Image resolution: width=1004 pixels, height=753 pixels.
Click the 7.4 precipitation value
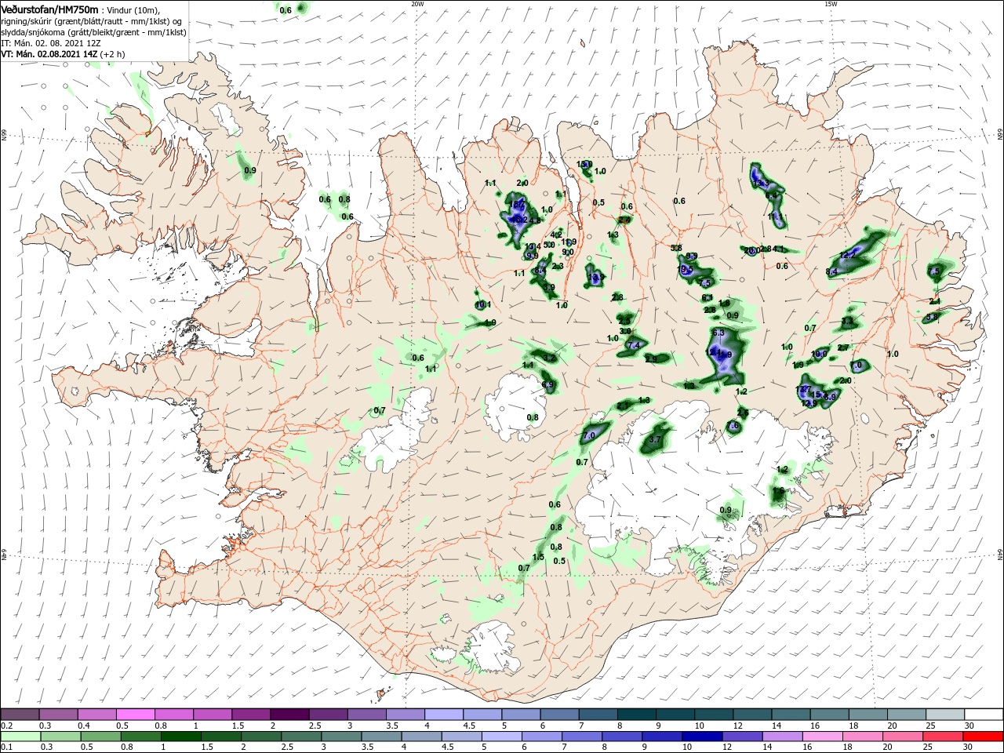pyautogui.click(x=635, y=345)
